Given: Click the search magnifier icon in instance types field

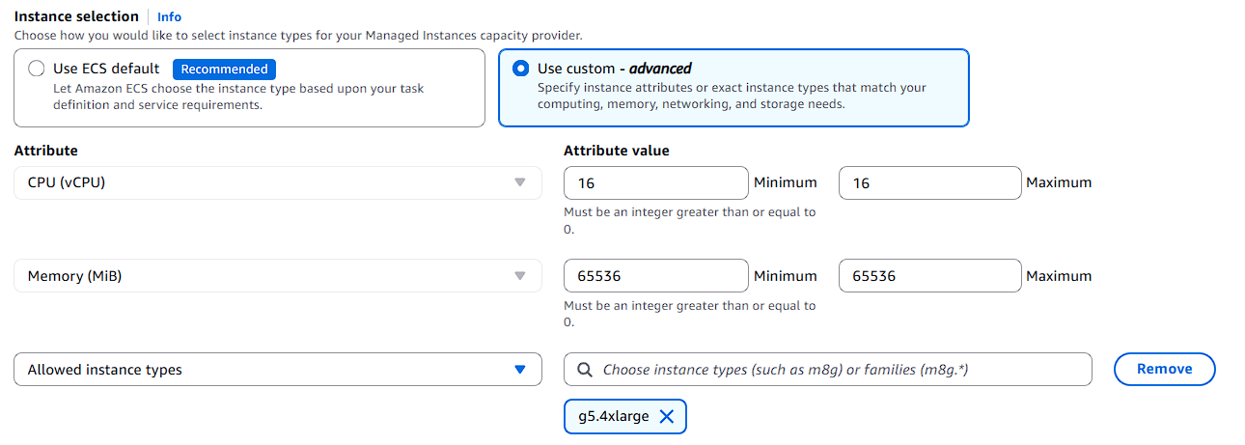Looking at the screenshot, I should coord(585,370).
